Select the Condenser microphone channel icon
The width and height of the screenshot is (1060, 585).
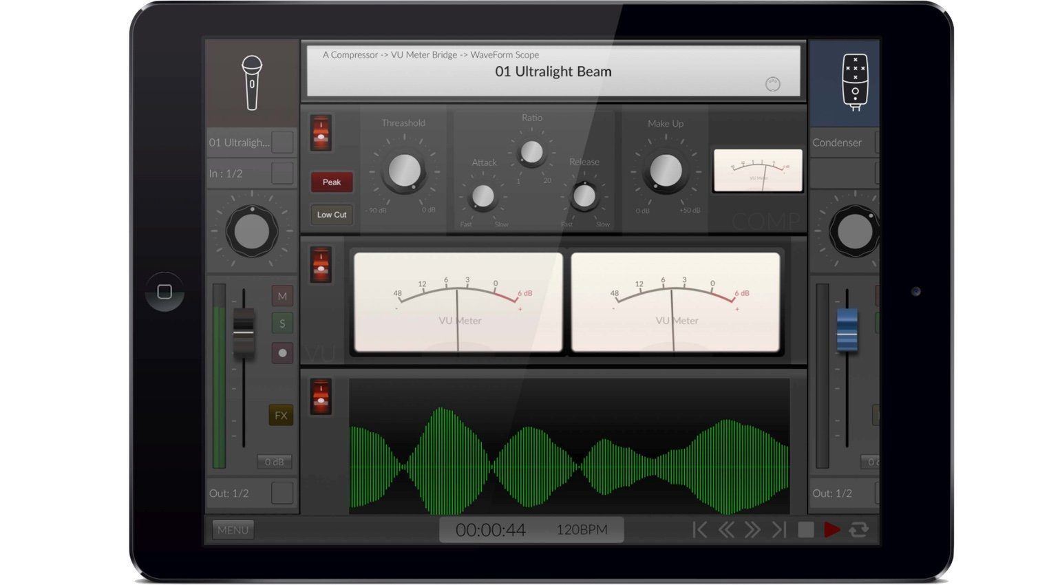tap(855, 83)
